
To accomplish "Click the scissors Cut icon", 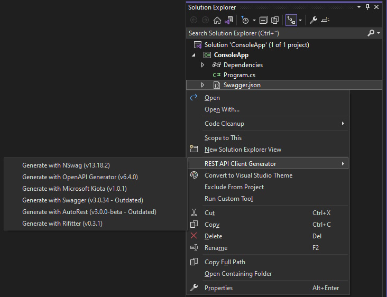I will click(x=194, y=212).
